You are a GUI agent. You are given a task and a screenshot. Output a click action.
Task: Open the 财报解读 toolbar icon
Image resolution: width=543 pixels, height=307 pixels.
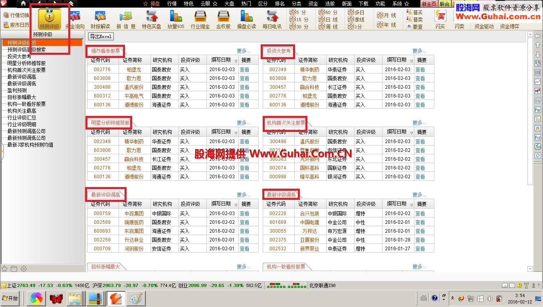[x=100, y=19]
